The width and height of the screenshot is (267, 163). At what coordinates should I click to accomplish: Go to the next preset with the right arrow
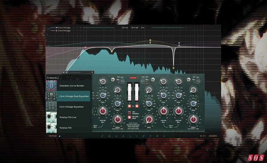pyautogui.click(x=67, y=72)
